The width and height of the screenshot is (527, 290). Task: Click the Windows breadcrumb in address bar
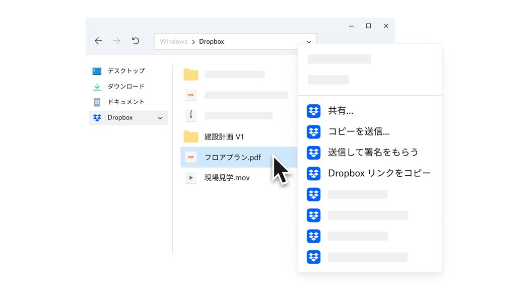(173, 42)
